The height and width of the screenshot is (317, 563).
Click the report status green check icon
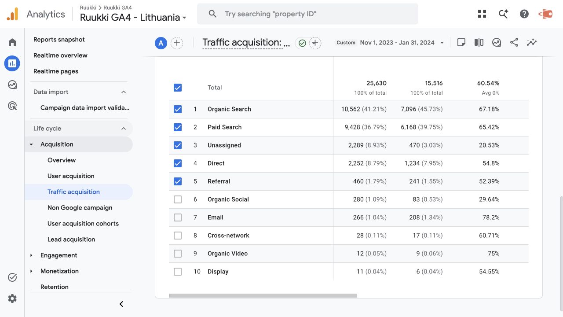(x=302, y=43)
